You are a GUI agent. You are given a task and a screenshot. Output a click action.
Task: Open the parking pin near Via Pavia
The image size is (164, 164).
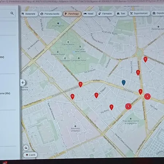[x=112, y=107]
